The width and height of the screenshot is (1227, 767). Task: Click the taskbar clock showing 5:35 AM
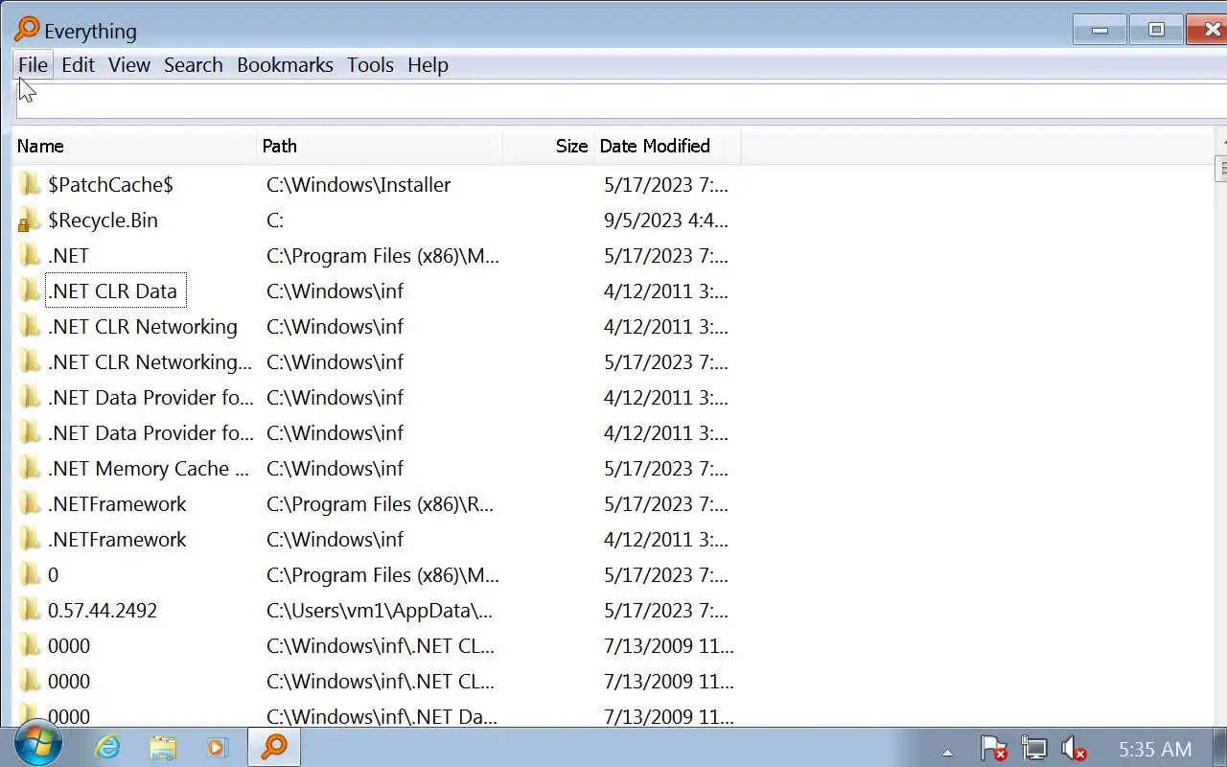click(x=1155, y=750)
